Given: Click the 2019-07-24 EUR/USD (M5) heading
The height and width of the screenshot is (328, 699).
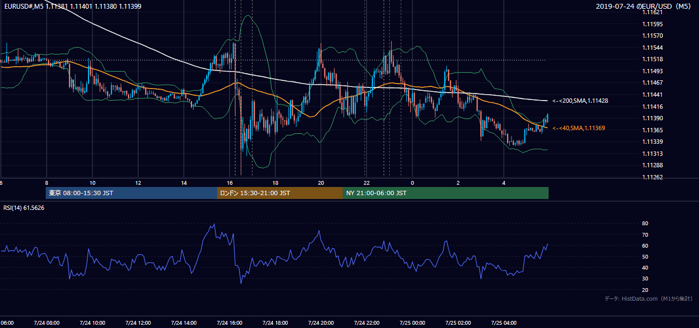Looking at the screenshot, I should point(644,6).
